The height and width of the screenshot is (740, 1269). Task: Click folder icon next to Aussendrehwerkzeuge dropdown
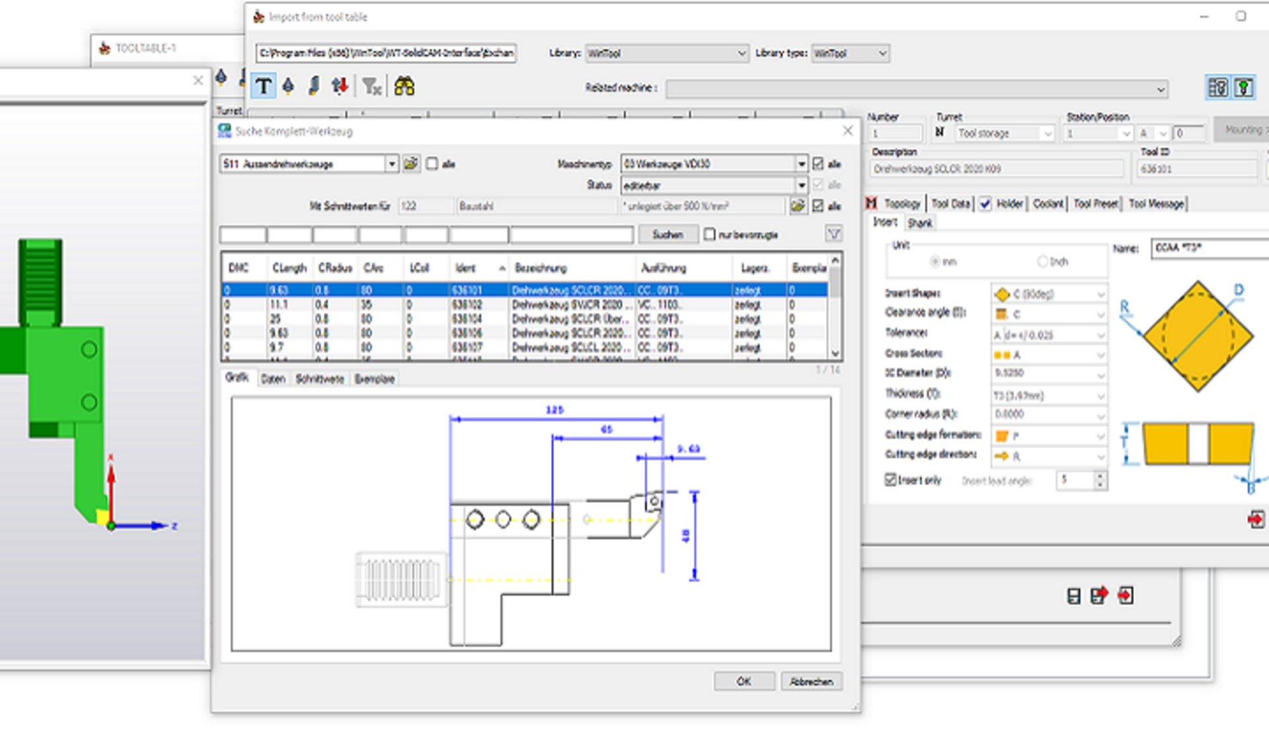[411, 164]
